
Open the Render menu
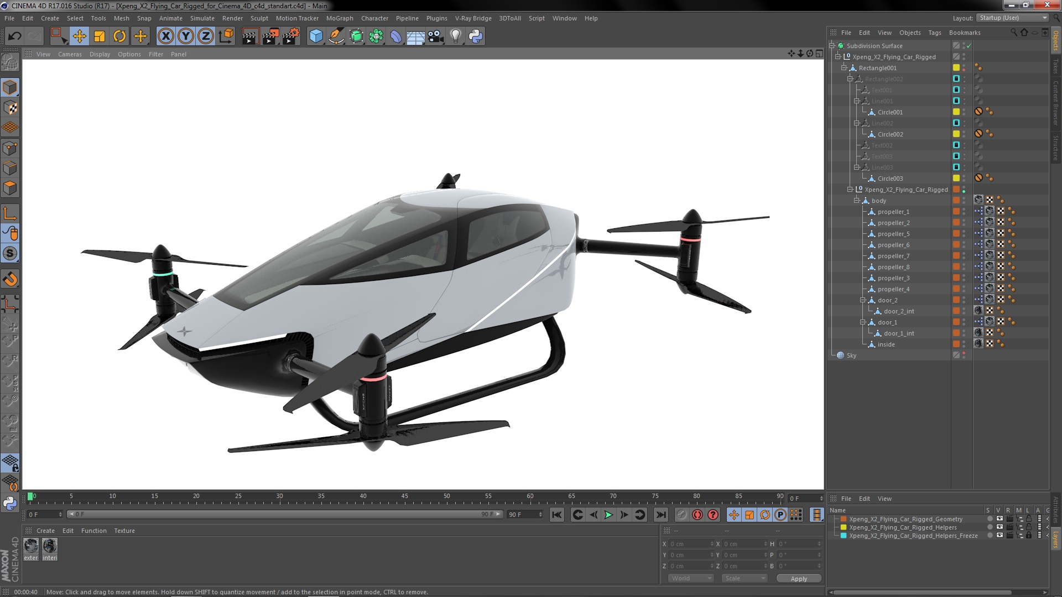coord(233,18)
